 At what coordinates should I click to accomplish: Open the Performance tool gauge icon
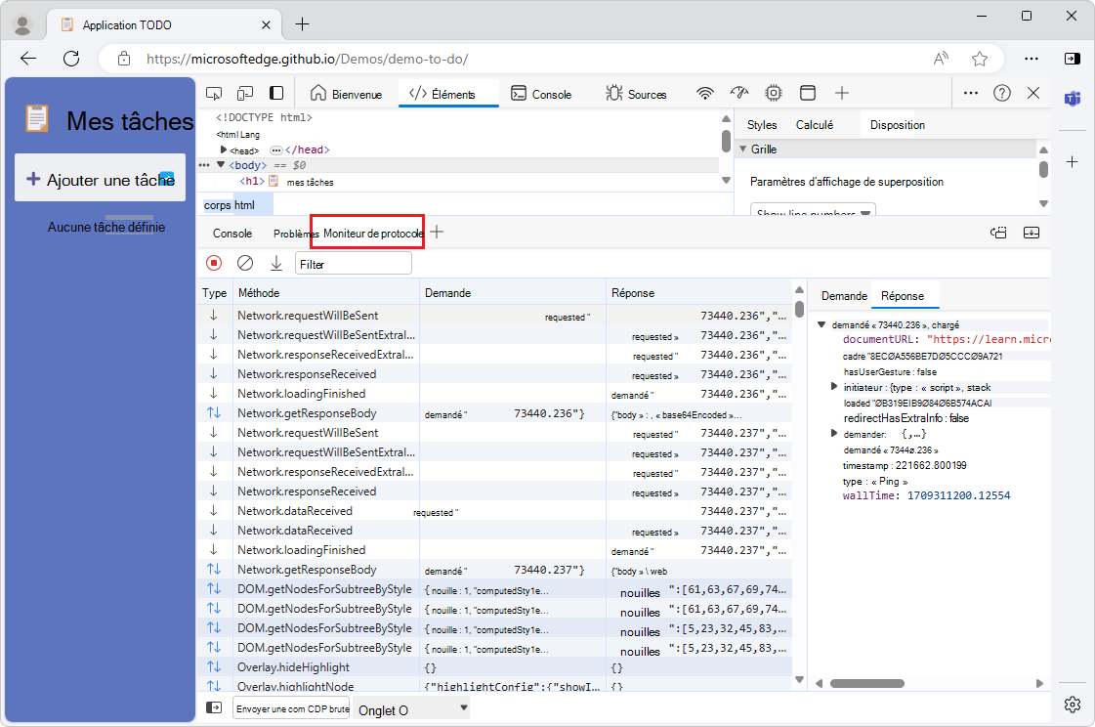tap(738, 94)
